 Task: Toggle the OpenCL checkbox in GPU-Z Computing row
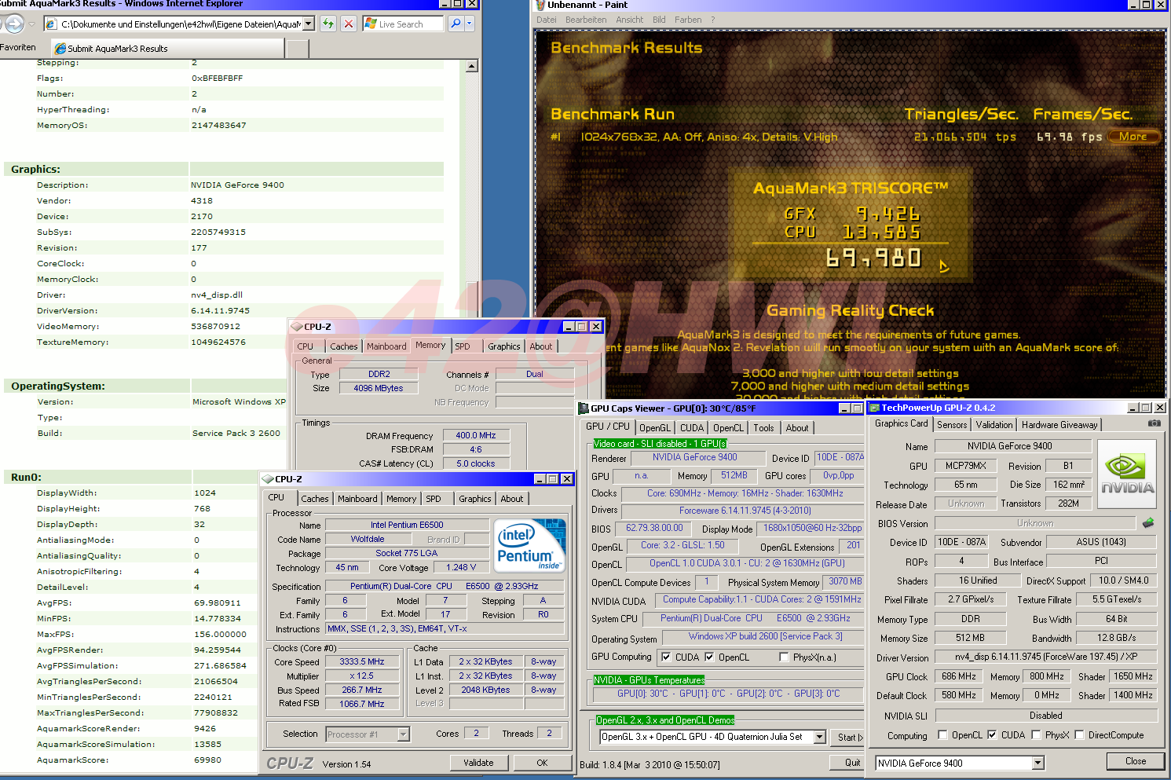pyautogui.click(x=942, y=735)
